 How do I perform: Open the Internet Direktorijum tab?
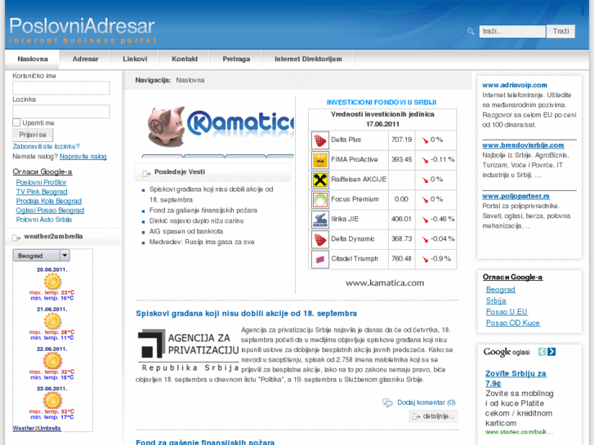tap(308, 59)
